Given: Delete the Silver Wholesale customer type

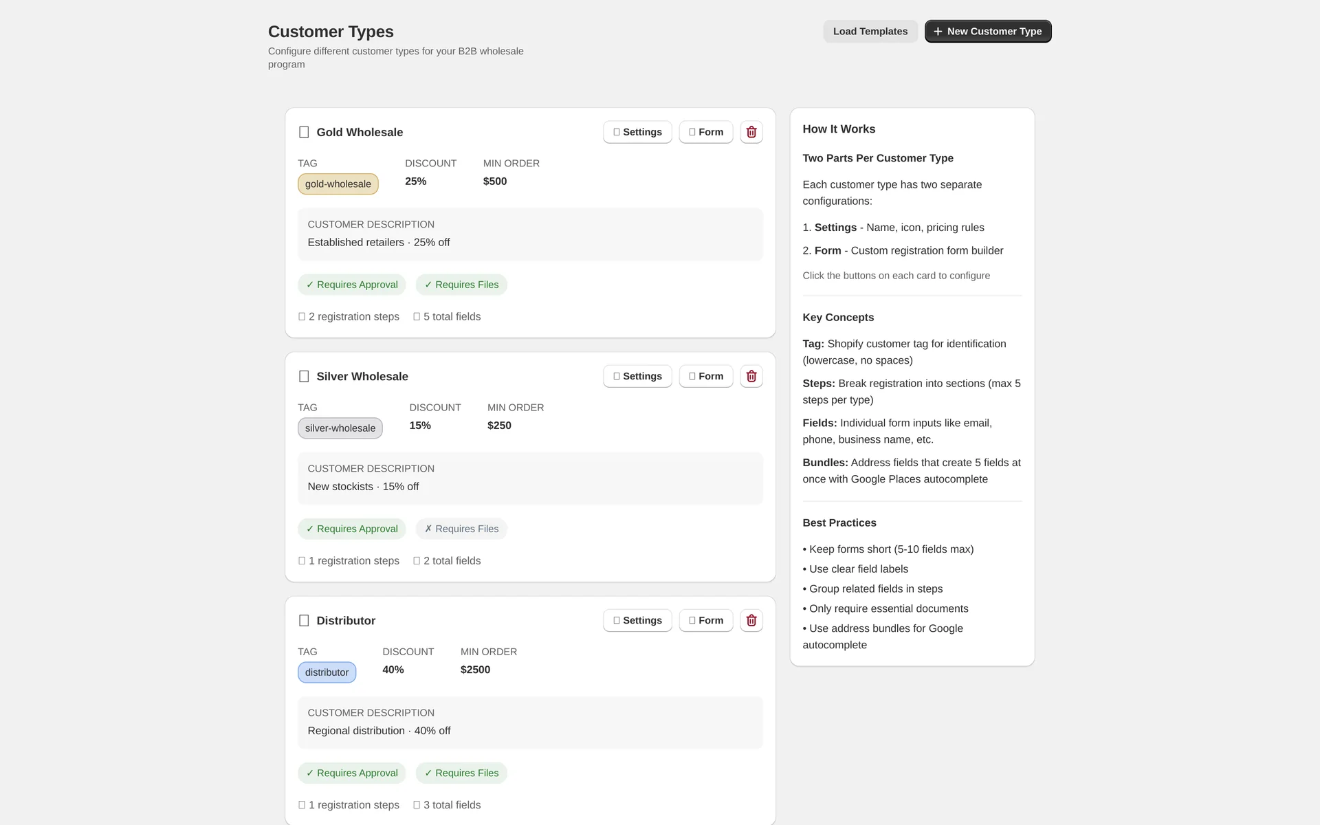Looking at the screenshot, I should [x=751, y=376].
